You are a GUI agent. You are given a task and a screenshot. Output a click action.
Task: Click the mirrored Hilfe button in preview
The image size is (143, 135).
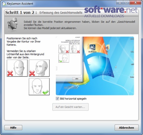(77, 79)
